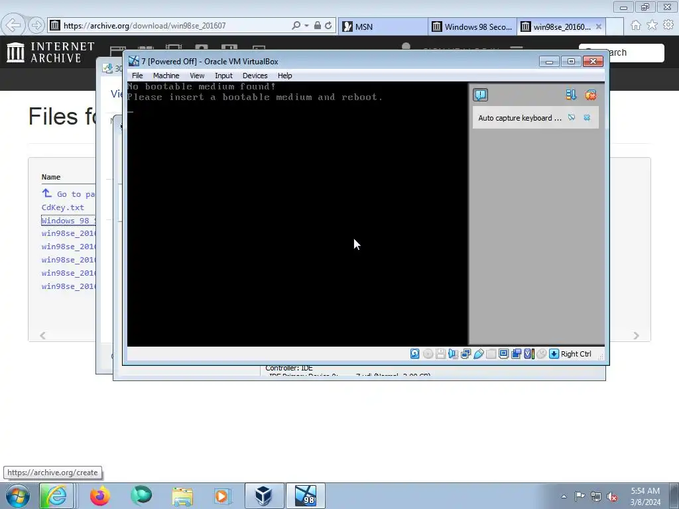Click the audio status icon

coord(453,354)
